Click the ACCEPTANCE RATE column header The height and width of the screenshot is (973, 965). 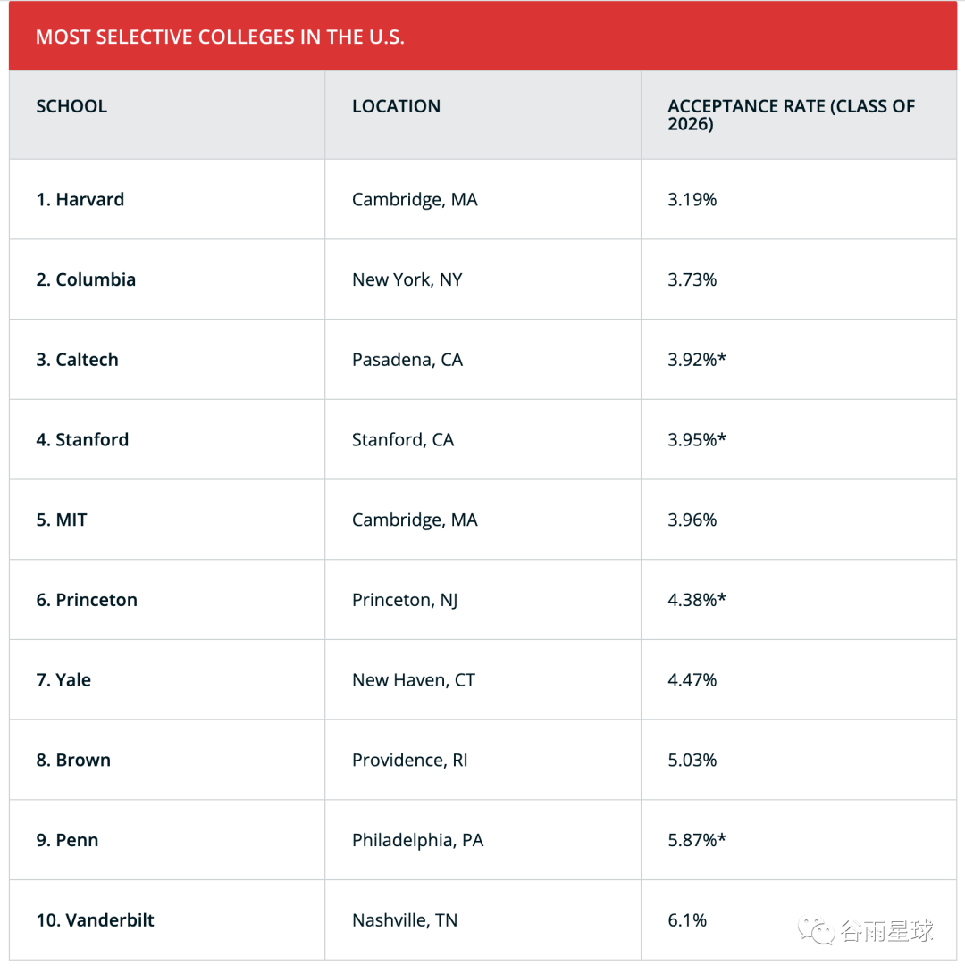click(x=791, y=115)
